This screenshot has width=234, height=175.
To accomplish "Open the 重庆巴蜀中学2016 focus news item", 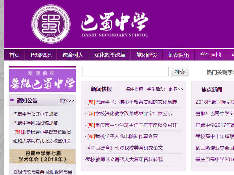I will tap(214, 160).
